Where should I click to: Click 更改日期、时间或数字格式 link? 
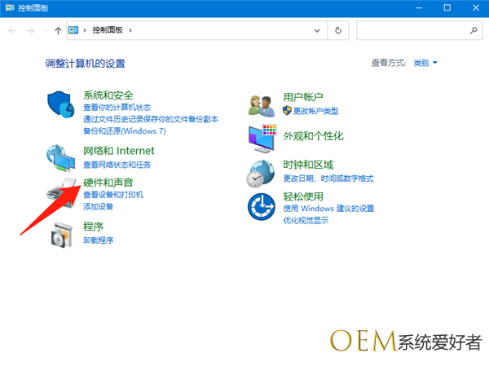[328, 179]
